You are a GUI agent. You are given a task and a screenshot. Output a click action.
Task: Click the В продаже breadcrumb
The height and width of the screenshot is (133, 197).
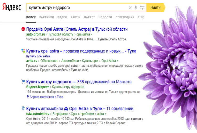(60, 114)
